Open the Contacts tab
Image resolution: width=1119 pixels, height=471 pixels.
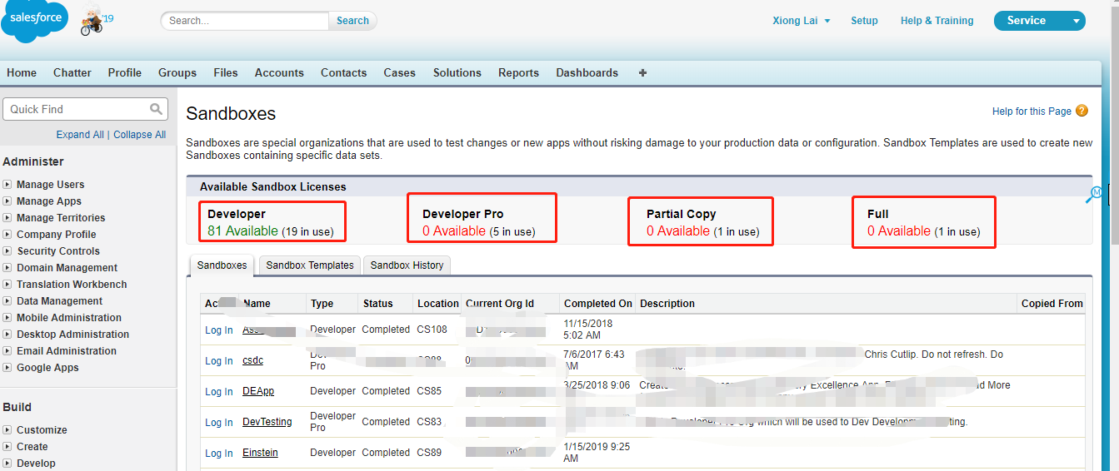(x=344, y=72)
